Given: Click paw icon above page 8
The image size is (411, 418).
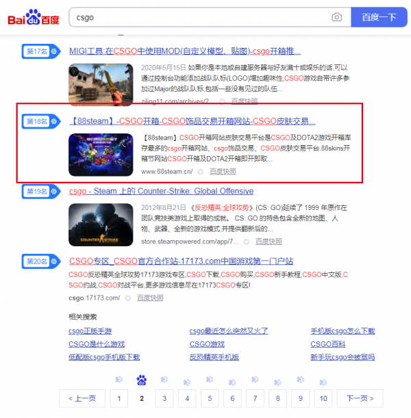Looking at the screenshot, I should click(x=278, y=382).
